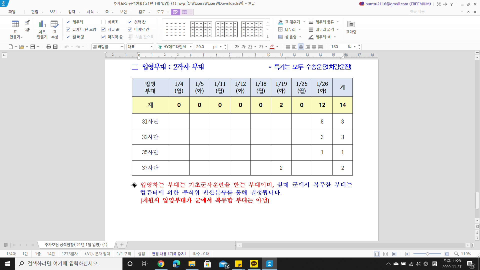This screenshot has width=480, height=270.
Task: Open KakaoTalk from the taskbar
Action: coord(254,264)
